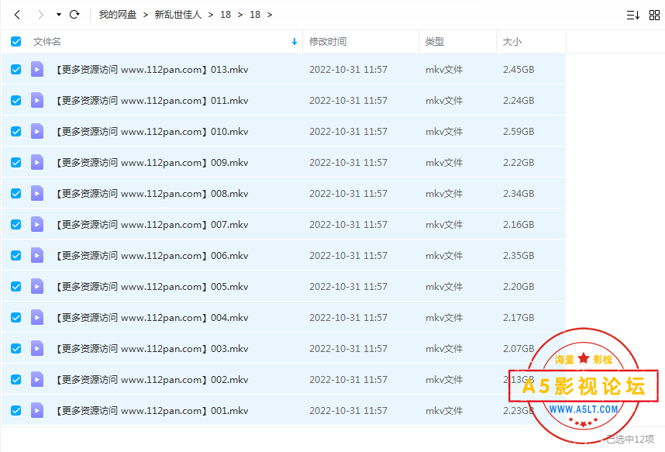
Task: Click the video icon of 009.mkv
Action: tap(37, 163)
